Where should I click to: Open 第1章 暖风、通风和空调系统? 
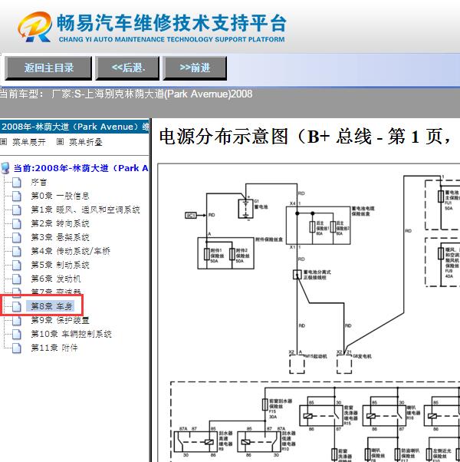click(85, 210)
